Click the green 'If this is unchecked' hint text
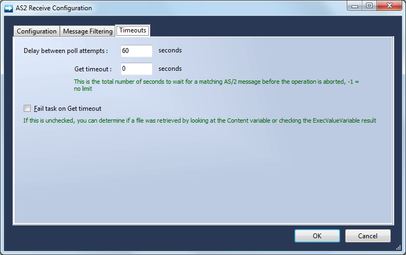This screenshot has height=255, width=406. pyautogui.click(x=199, y=120)
